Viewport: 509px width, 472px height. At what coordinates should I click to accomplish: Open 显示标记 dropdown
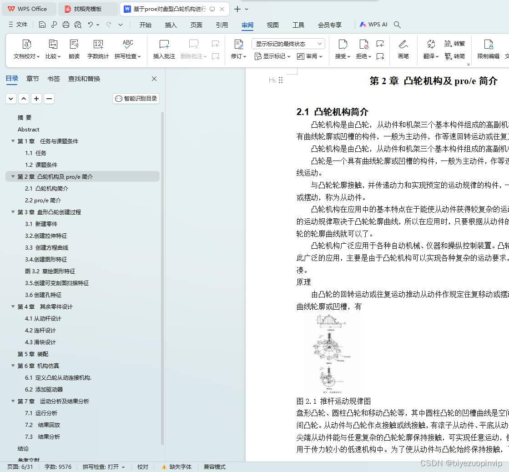coord(272,56)
